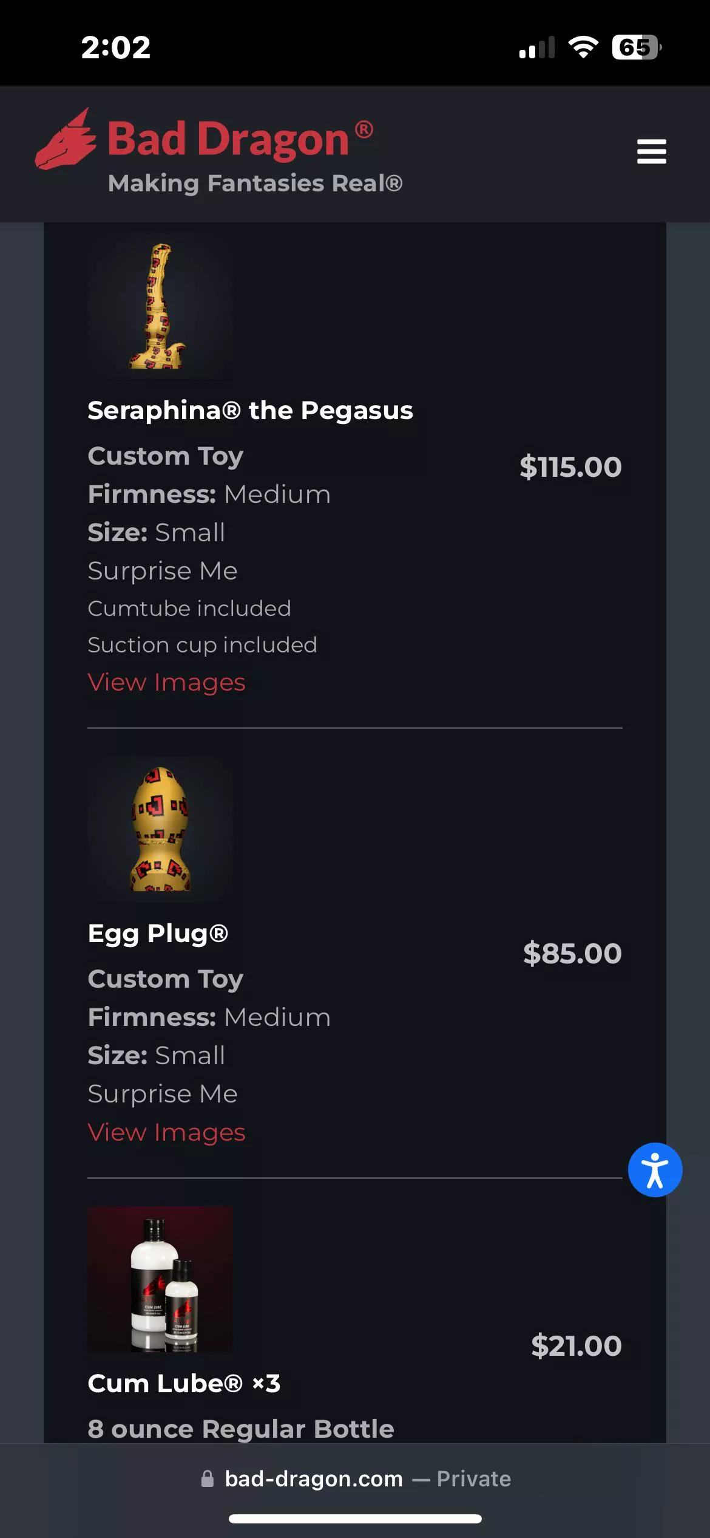View images for the Egg Plug
Image resolution: width=710 pixels, height=1538 pixels.
coord(166,1132)
